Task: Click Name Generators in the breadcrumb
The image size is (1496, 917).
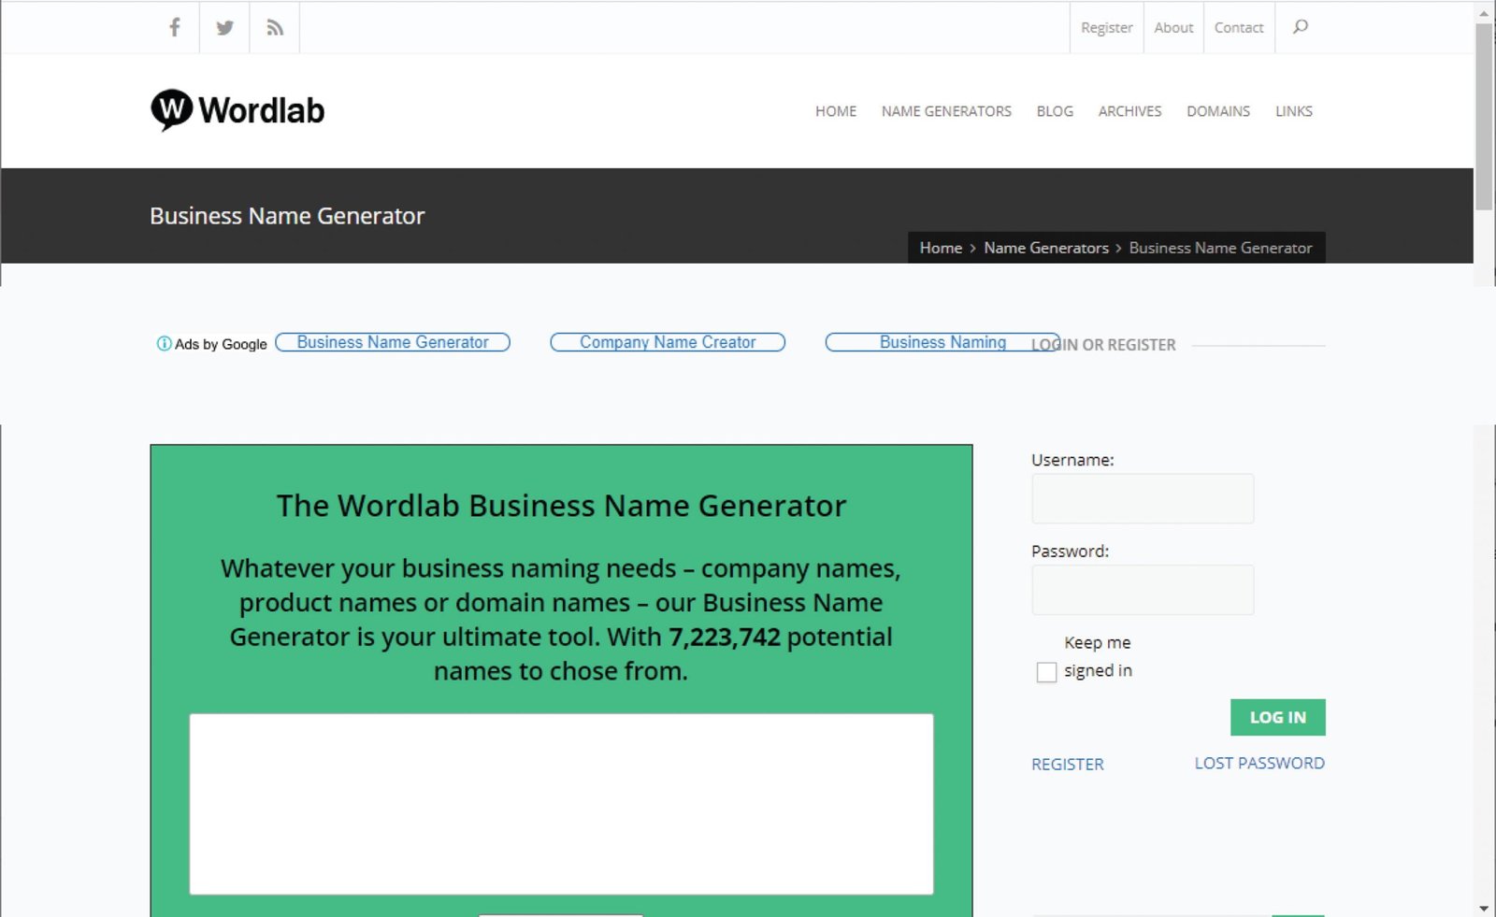Action: (1046, 248)
